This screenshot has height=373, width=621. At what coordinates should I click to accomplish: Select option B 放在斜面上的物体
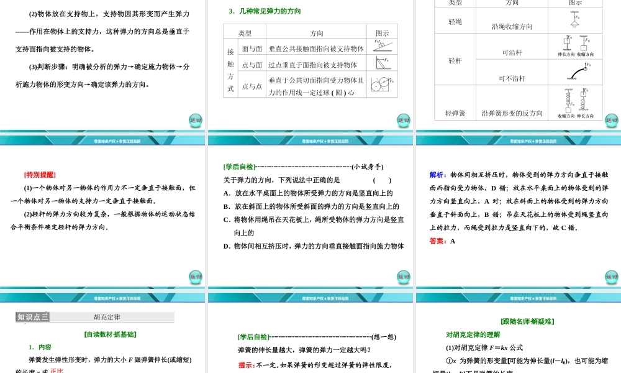pos(311,206)
